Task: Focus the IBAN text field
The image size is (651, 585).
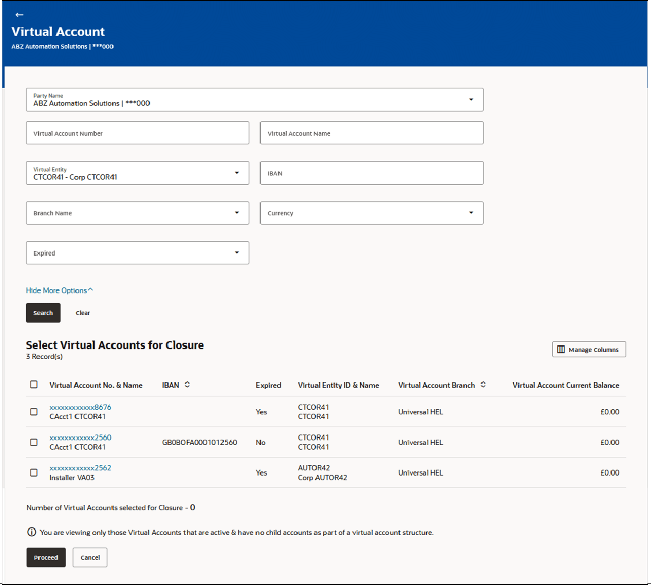Action: tap(371, 173)
